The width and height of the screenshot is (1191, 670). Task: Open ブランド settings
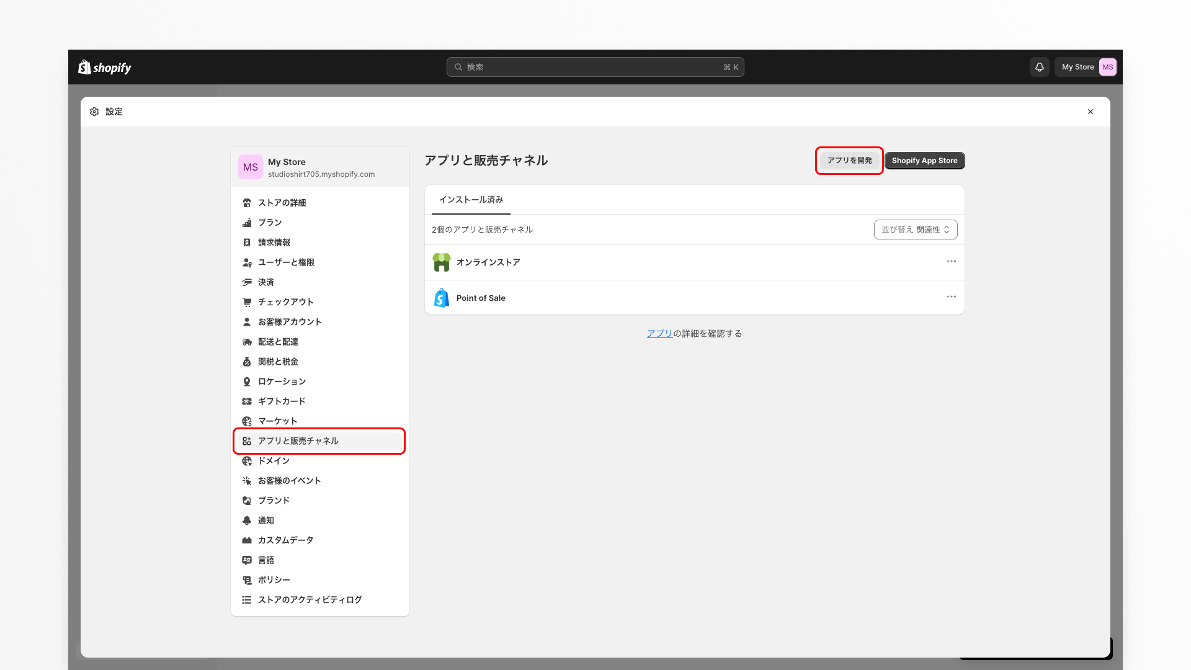pyautogui.click(x=320, y=501)
